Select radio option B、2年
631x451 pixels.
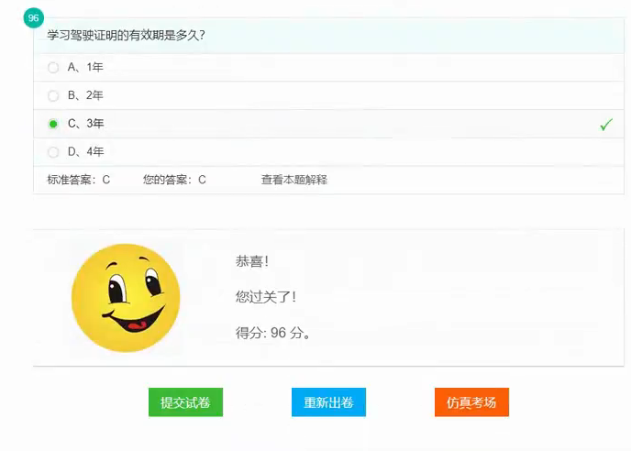tap(53, 95)
